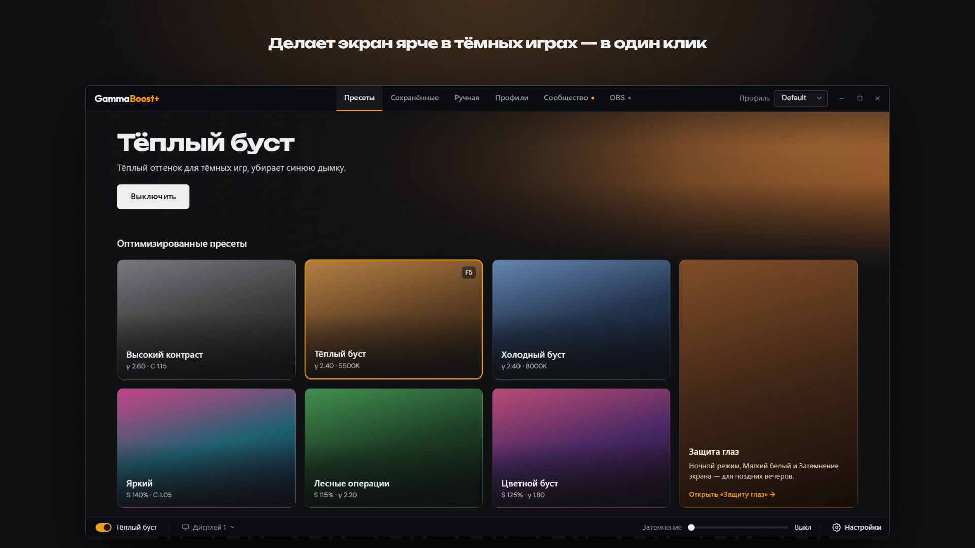Click the S 140% · C 1.05 value
Image resolution: width=975 pixels, height=548 pixels.
tap(149, 495)
